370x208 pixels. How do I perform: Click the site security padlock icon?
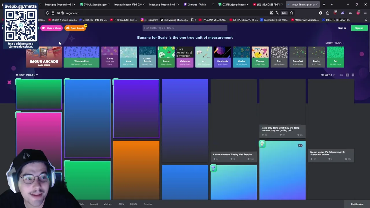(53, 13)
